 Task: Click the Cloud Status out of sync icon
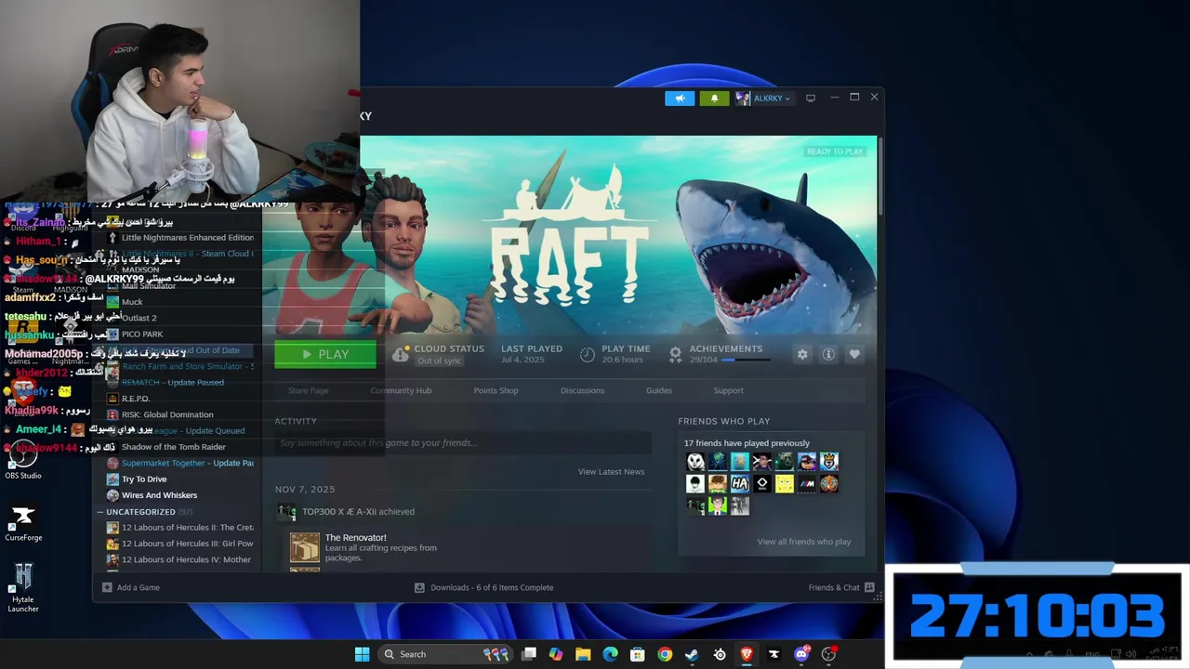401,354
